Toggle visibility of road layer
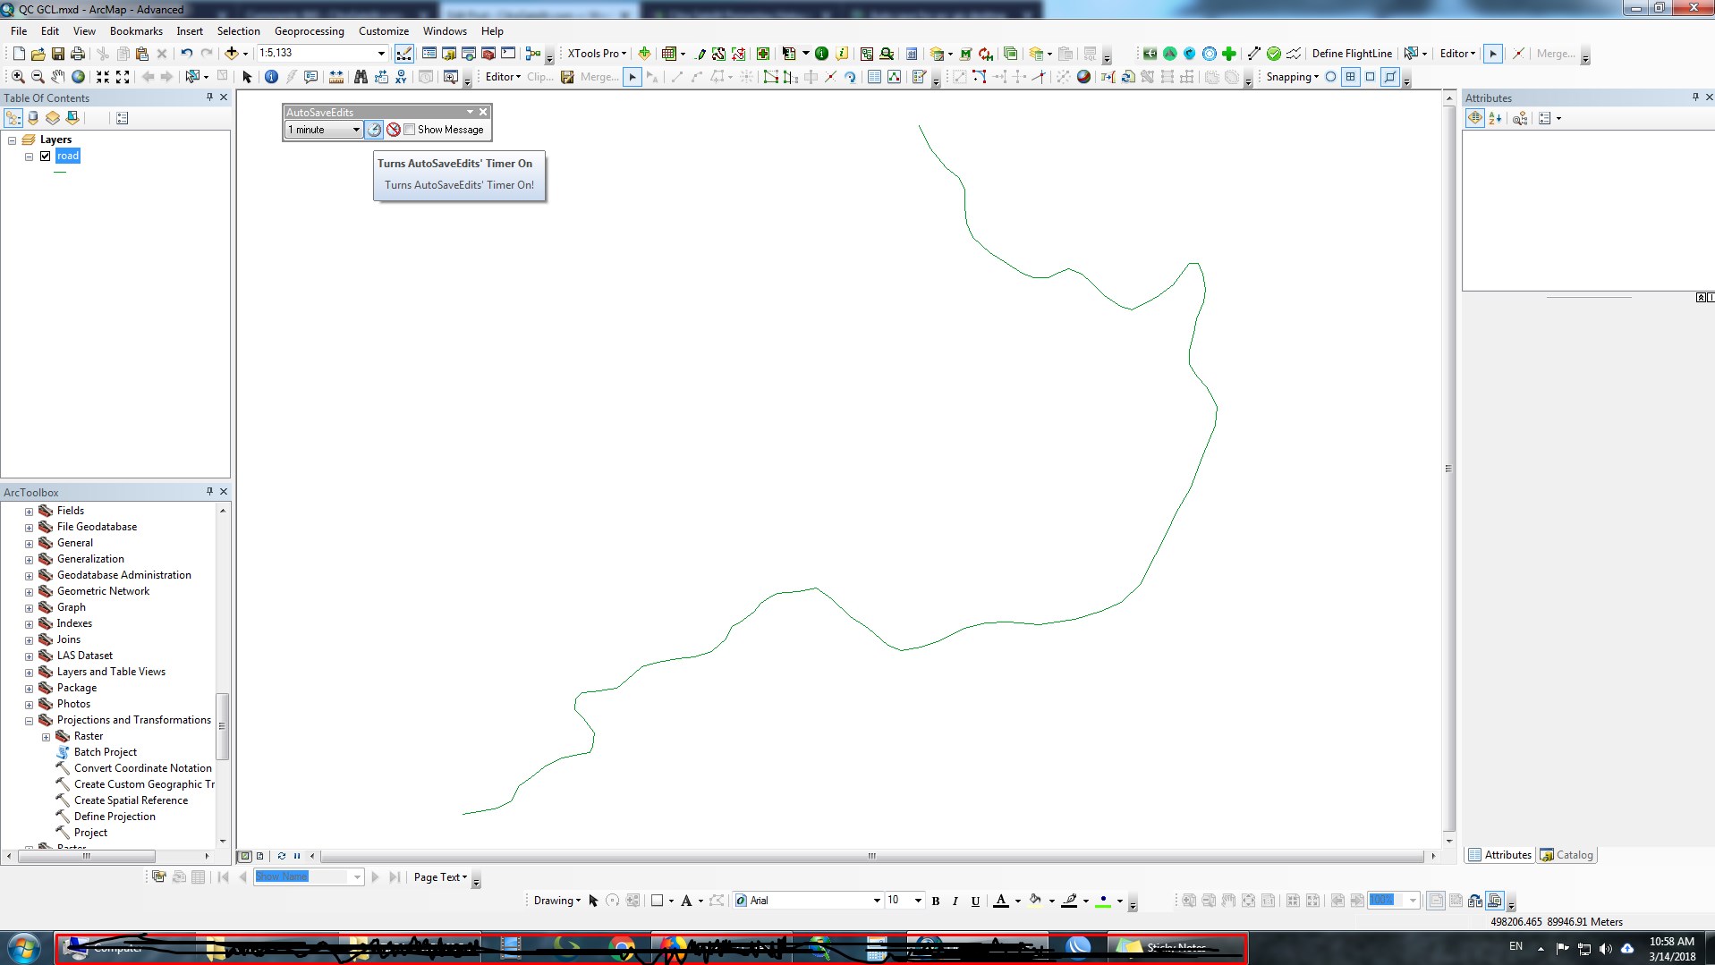 46,156
